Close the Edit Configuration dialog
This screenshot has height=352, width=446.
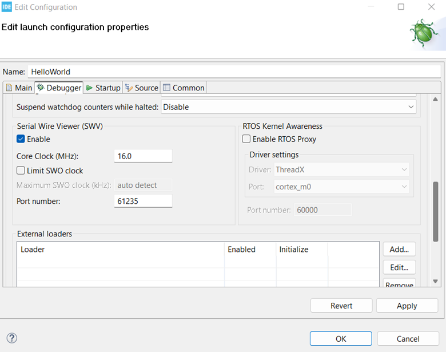click(432, 7)
